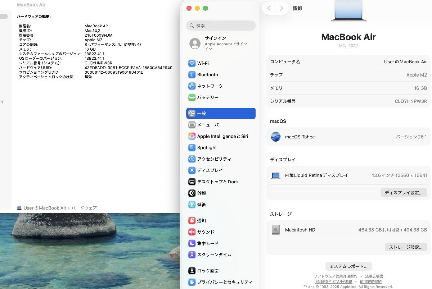432x289 pixels.
Task: Click the コンピュータ名 value UserのMacBook Air
Action: click(405, 62)
